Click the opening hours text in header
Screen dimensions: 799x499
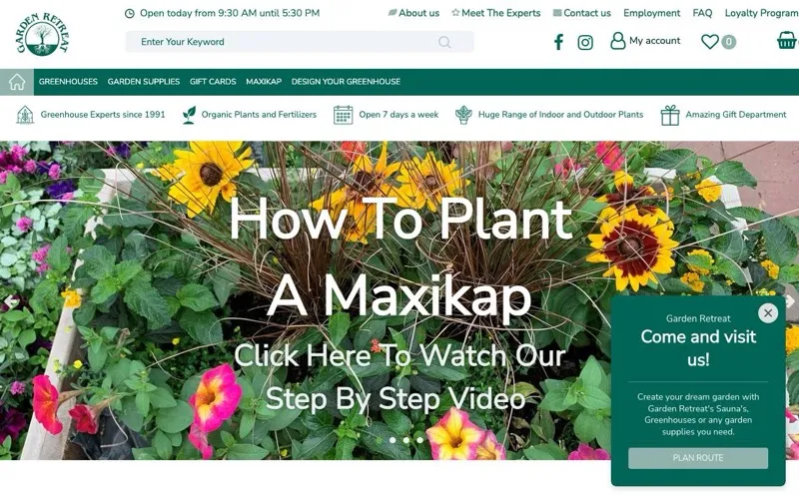point(230,13)
